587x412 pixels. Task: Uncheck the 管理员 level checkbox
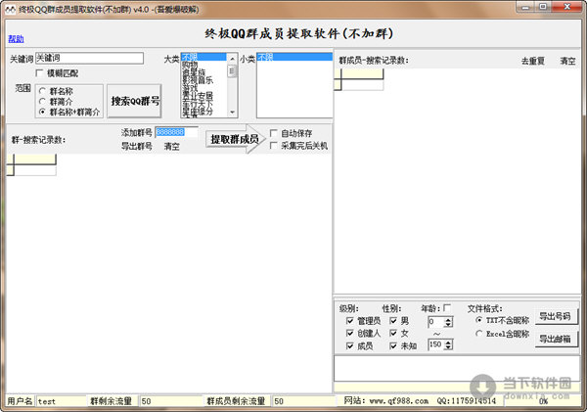click(x=349, y=321)
